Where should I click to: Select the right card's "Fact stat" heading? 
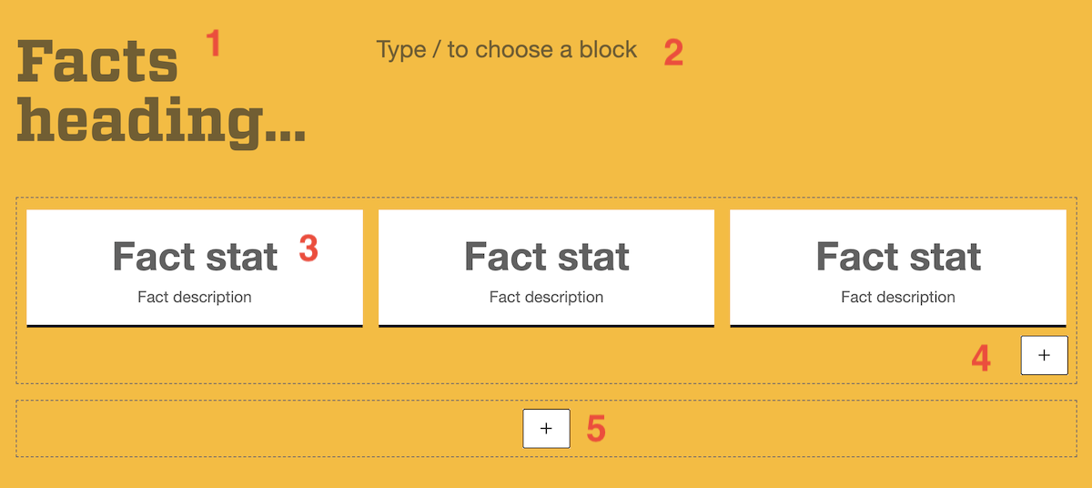(898, 257)
